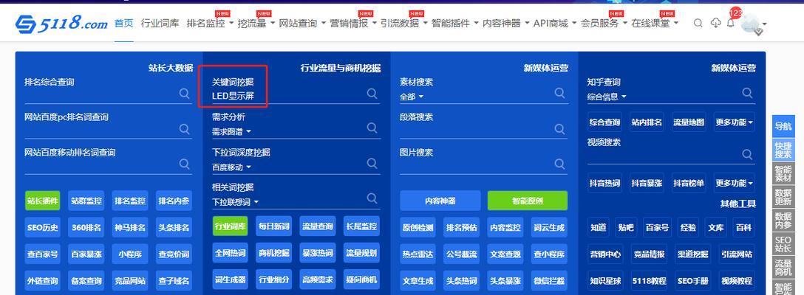The image size is (804, 295).
Task: Open the 每日新词 button
Action: 274,226
